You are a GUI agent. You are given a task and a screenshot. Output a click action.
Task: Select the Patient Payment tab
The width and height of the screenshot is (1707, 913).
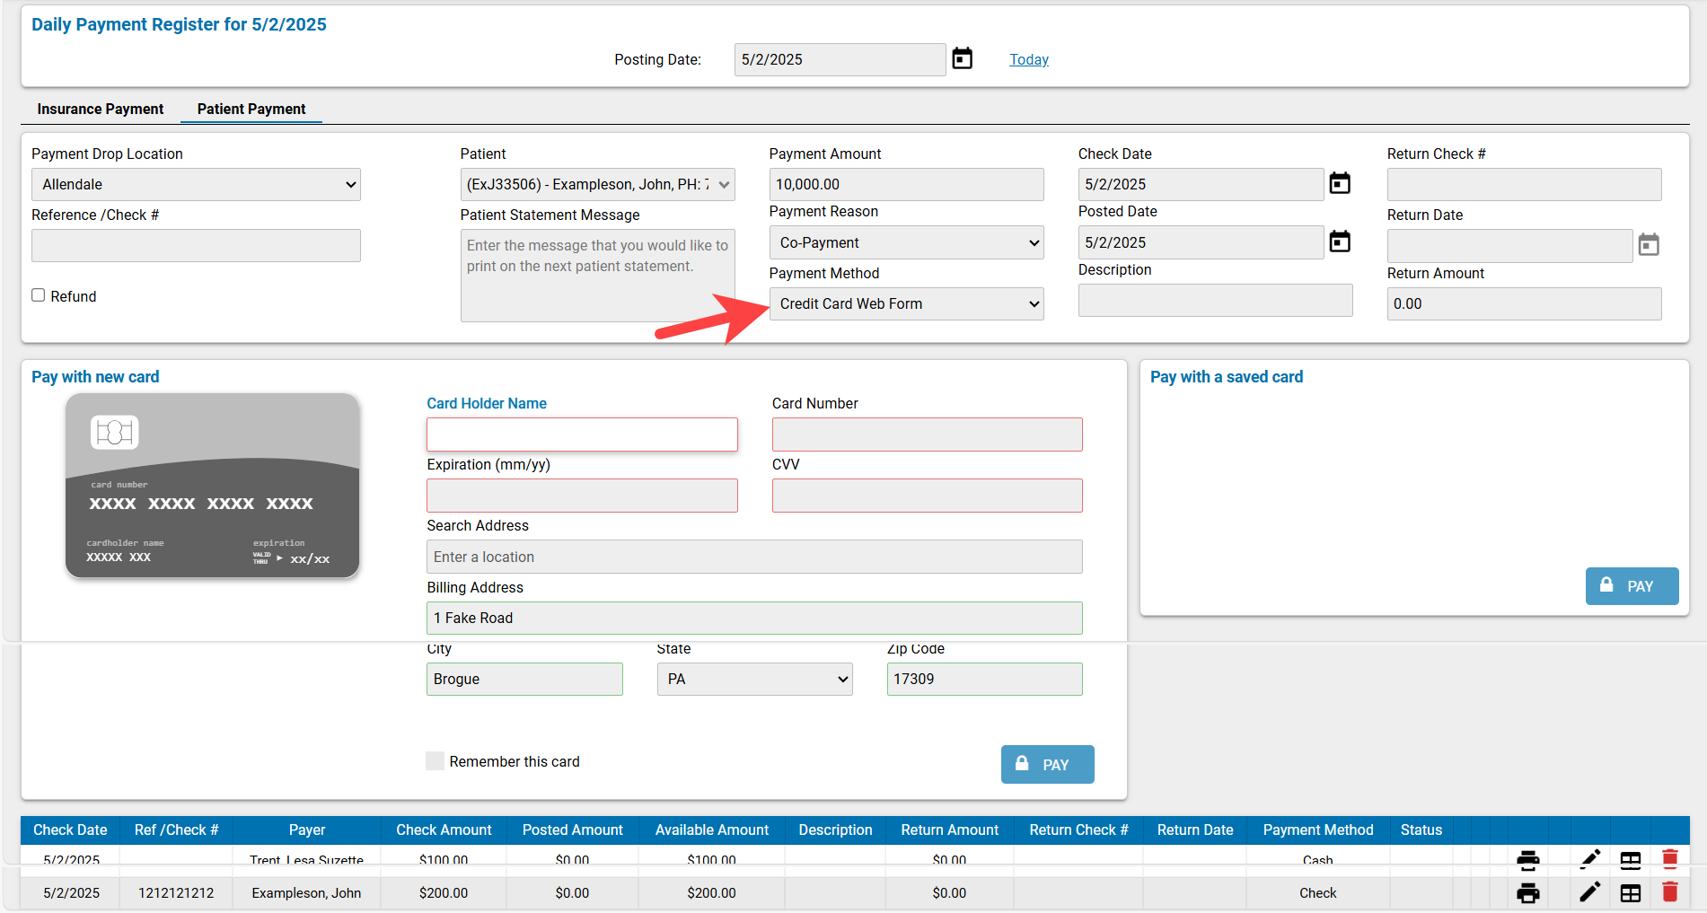pos(251,109)
